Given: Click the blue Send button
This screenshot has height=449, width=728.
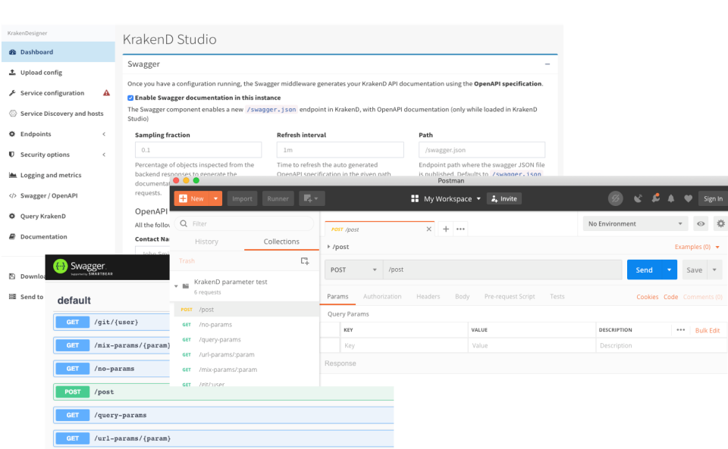Looking at the screenshot, I should (x=645, y=269).
